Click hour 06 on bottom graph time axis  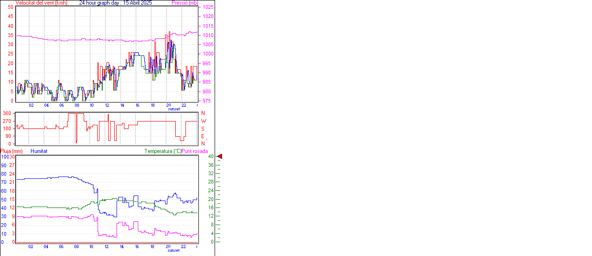[61, 247]
